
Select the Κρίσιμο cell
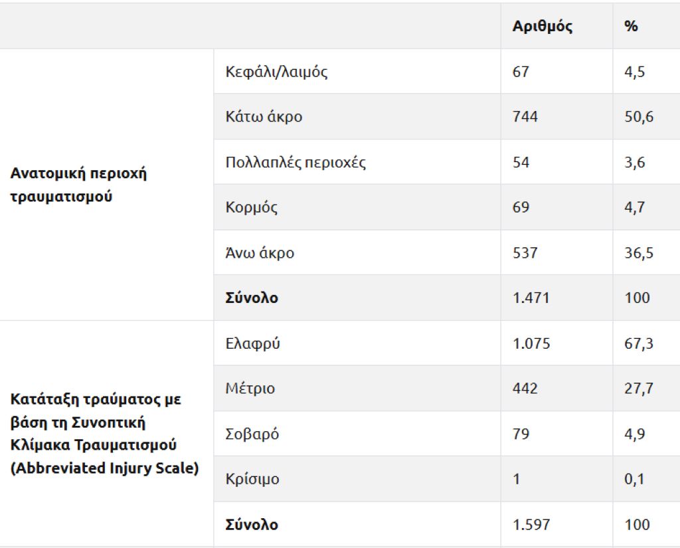(252, 479)
